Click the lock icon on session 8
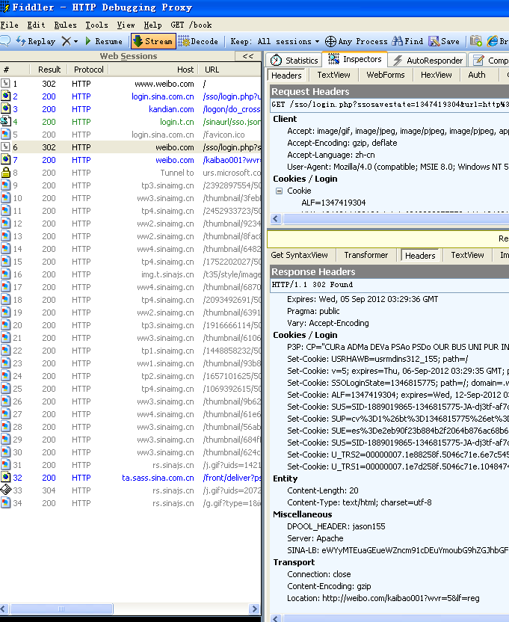 pos(6,173)
